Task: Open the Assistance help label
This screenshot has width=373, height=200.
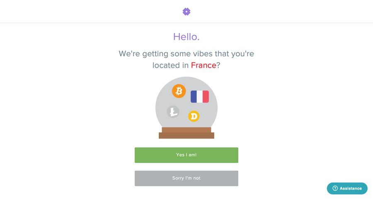Action: click(x=351, y=188)
